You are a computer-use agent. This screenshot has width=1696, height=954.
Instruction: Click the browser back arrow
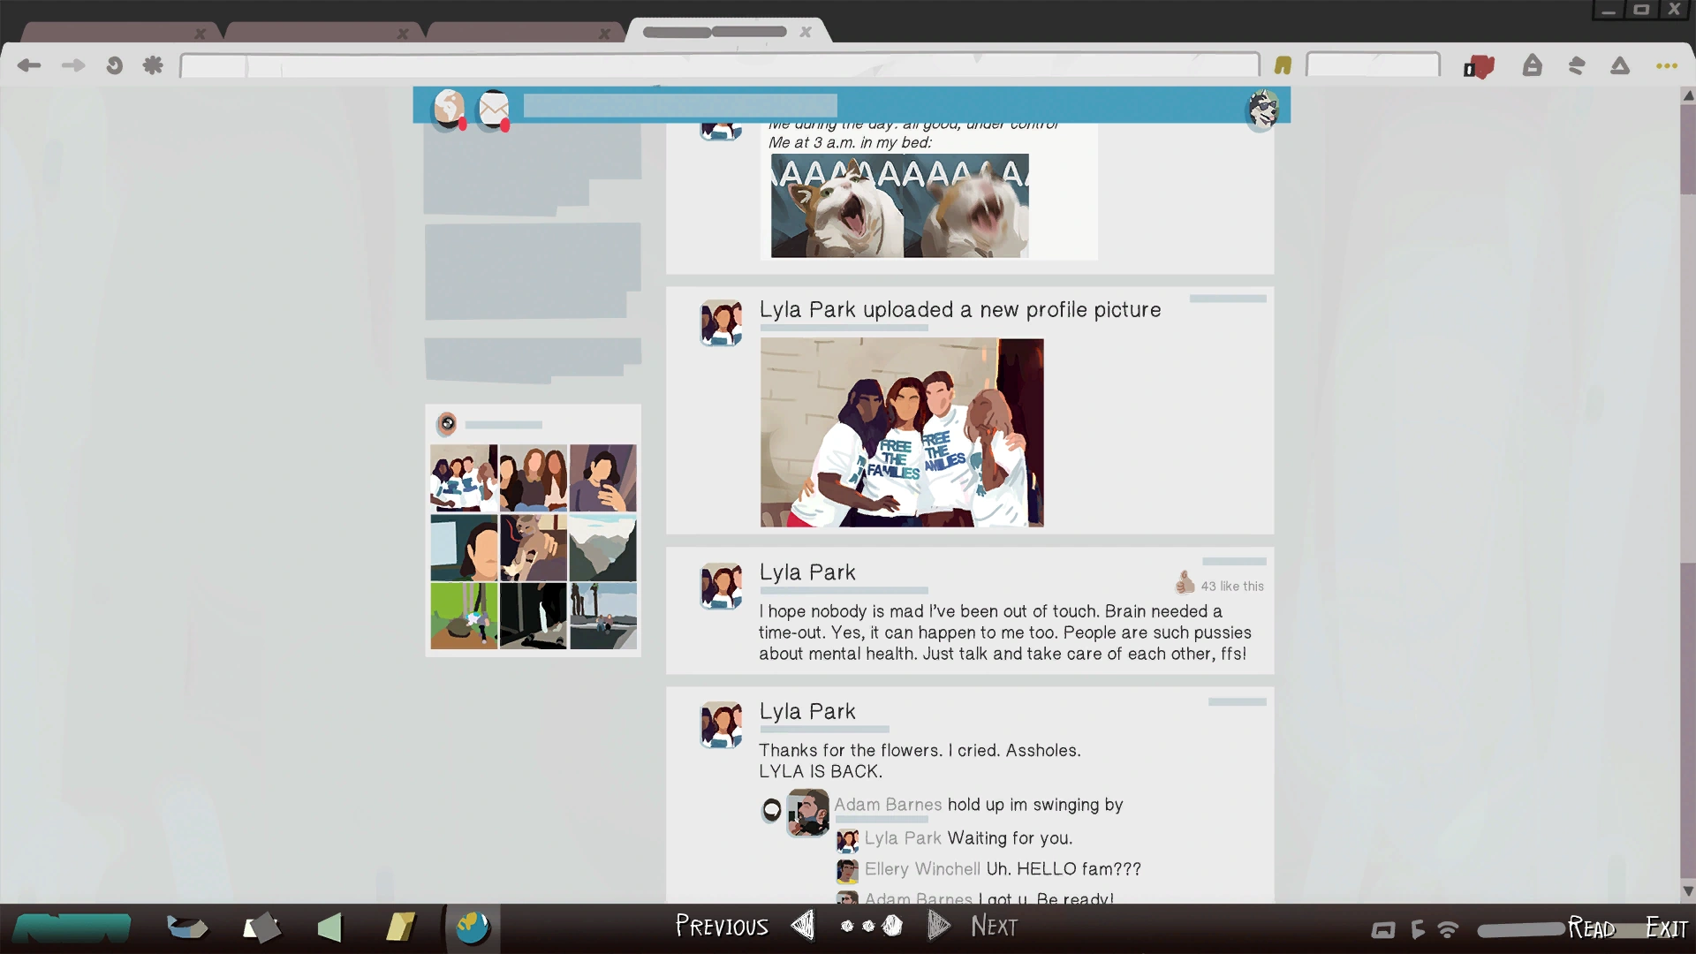[x=29, y=65]
